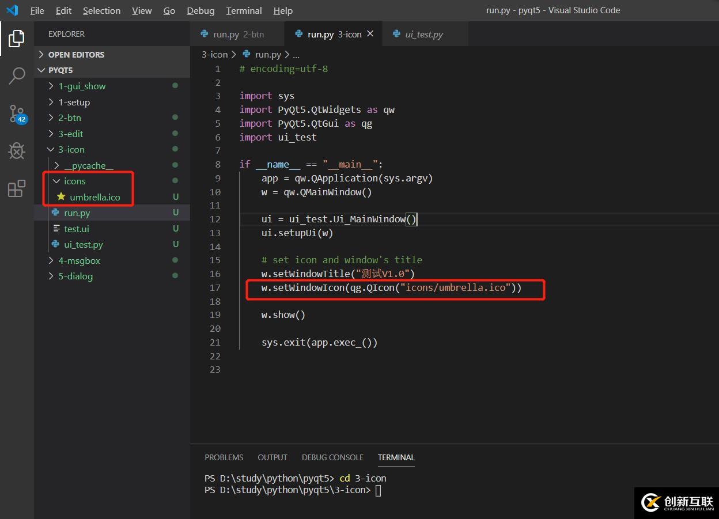Expand the 1-setup folder

112,102
